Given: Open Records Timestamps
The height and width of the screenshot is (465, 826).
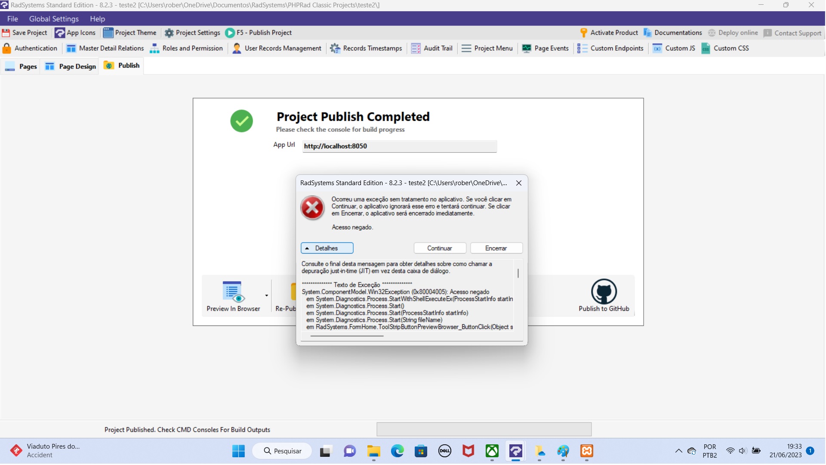Looking at the screenshot, I should tap(366, 48).
